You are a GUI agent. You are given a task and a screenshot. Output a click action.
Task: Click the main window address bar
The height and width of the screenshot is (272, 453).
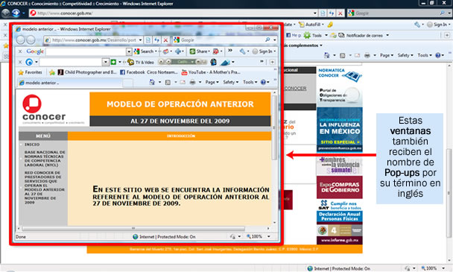point(171,13)
